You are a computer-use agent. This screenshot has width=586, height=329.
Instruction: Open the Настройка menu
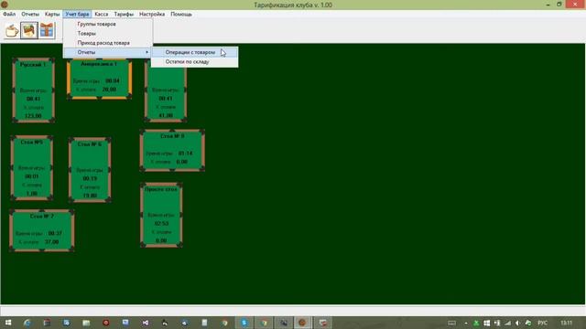tap(152, 15)
